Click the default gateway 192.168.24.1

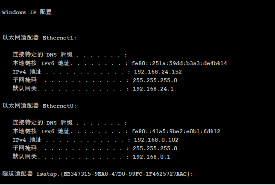pyautogui.click(x=153, y=89)
